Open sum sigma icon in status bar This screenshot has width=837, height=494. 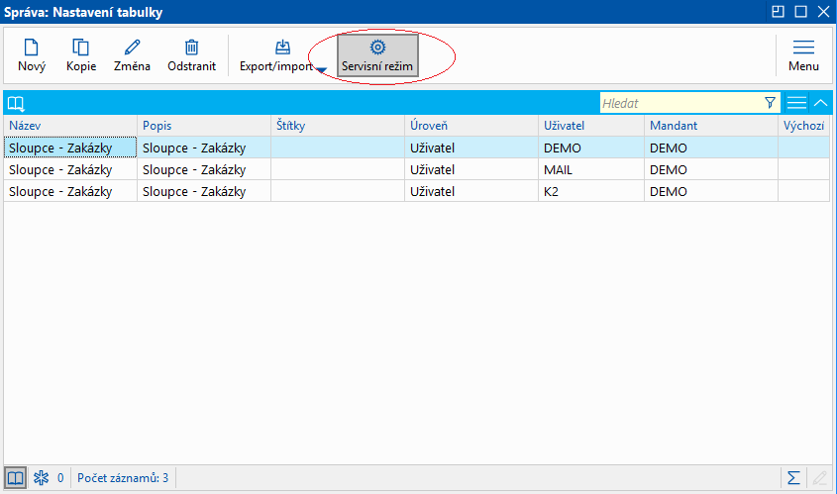pos(793,477)
